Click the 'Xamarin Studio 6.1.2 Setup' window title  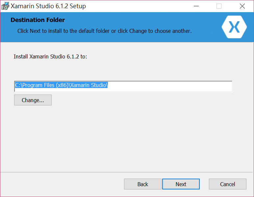click(x=48, y=6)
